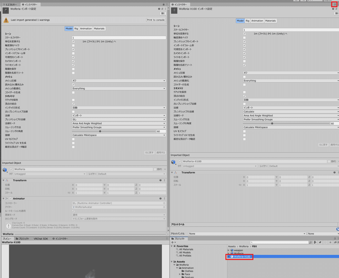Image resolution: width=339 pixels, height=278 pixels.
Task: Open スムージング方法 dropdown in Wolferia-X100 settings
Action: (291, 119)
